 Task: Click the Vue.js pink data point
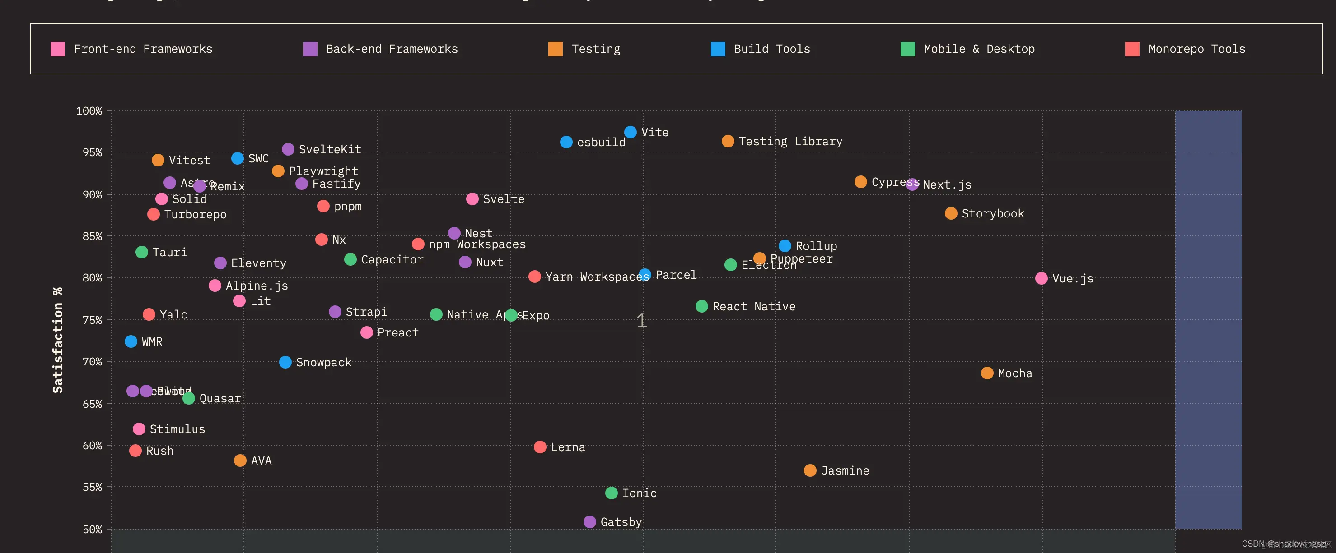[x=1041, y=278]
